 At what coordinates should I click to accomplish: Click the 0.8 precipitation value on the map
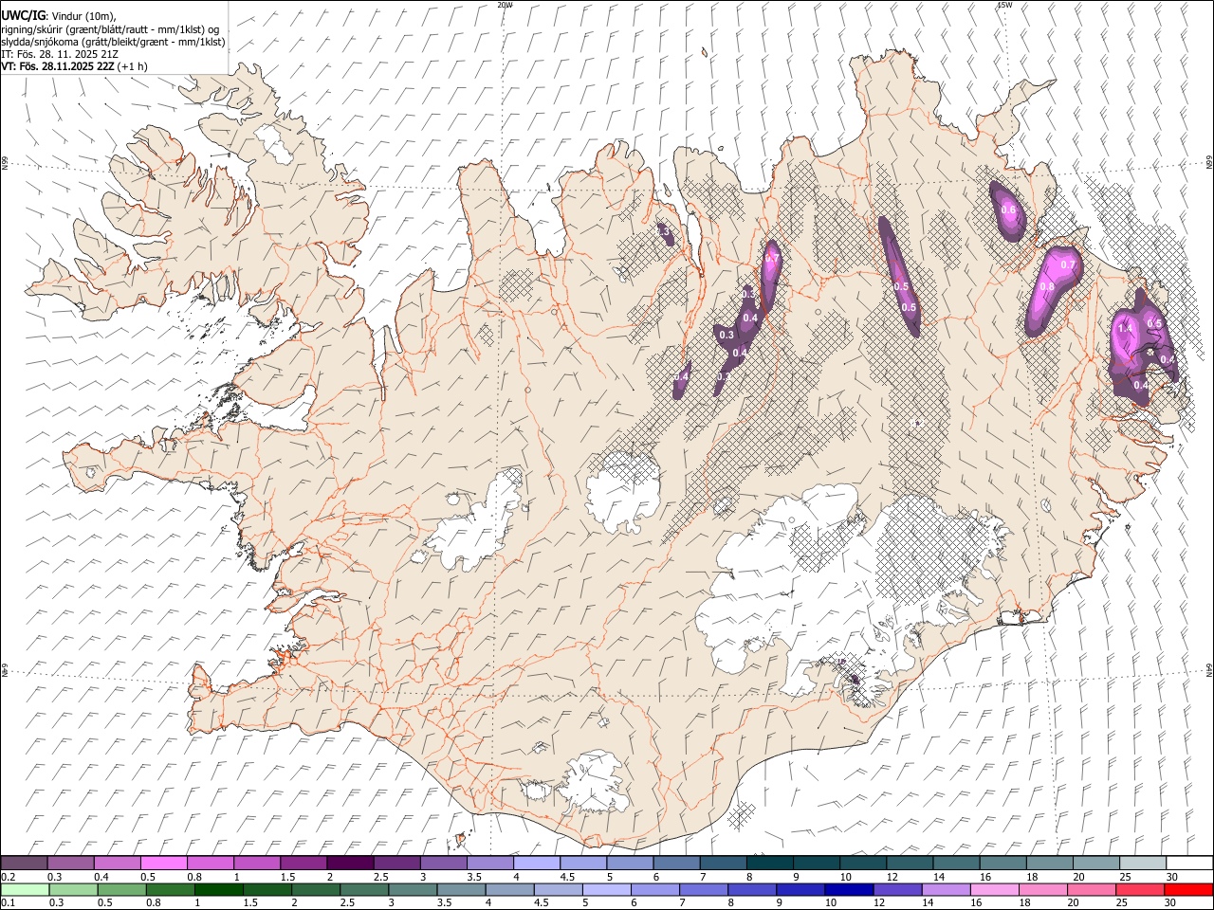point(1047,286)
